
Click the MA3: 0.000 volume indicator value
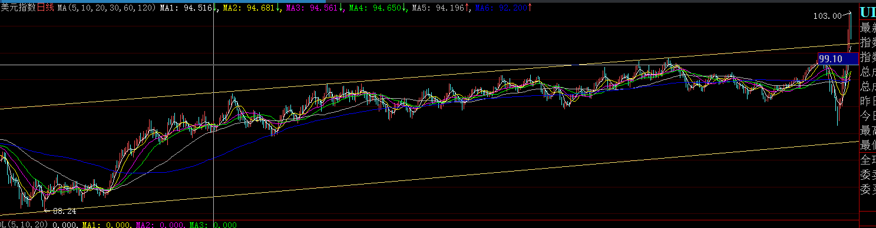click(213, 225)
